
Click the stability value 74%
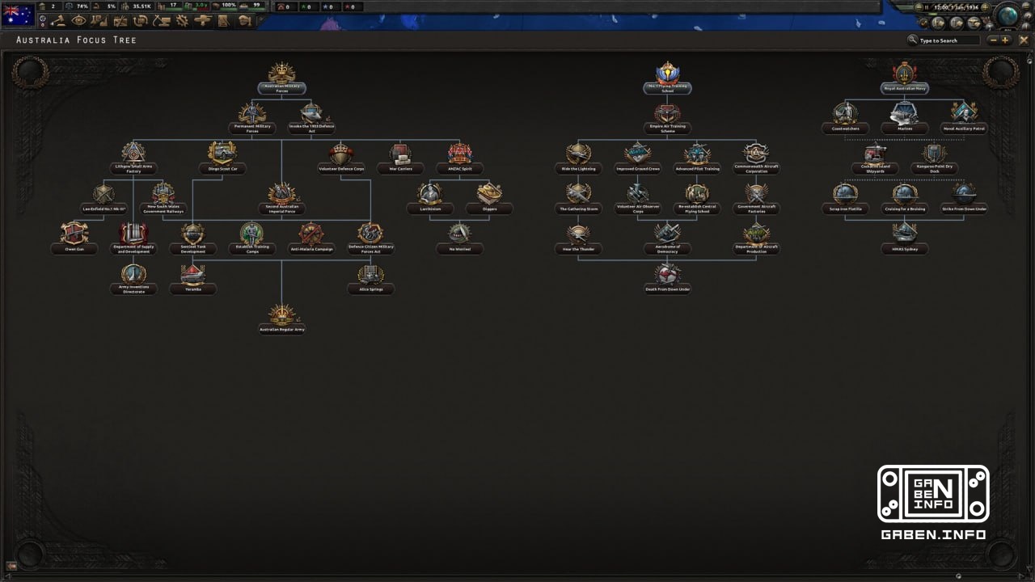[82, 6]
